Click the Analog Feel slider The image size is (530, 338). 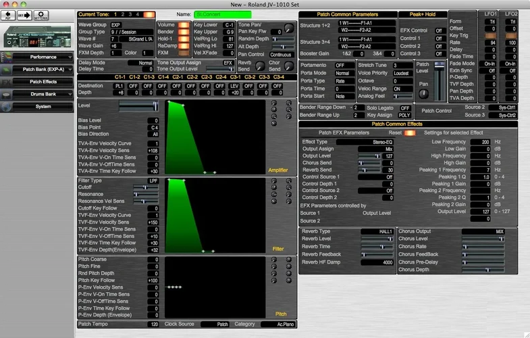tap(402, 97)
